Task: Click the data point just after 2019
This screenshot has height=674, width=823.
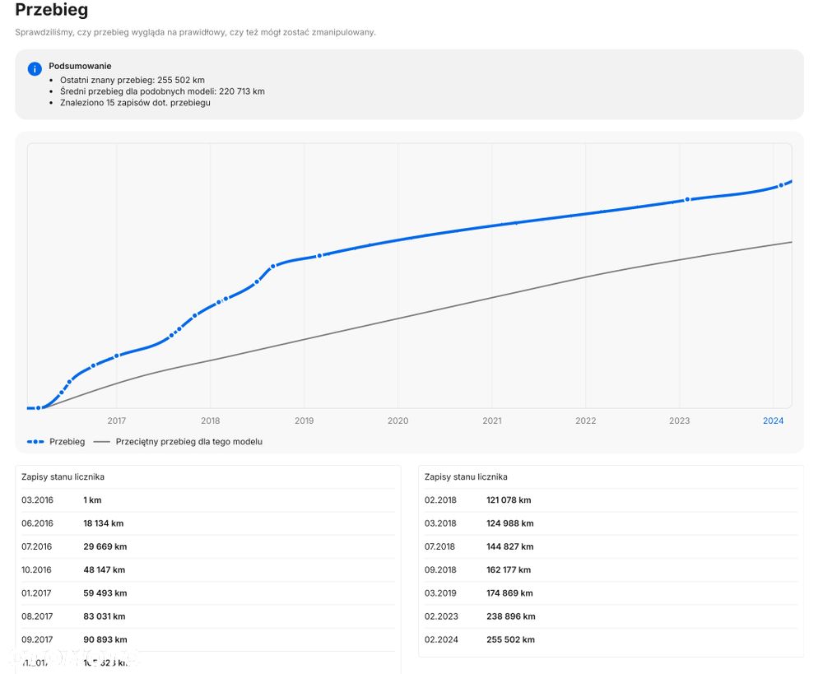Action: [x=319, y=255]
